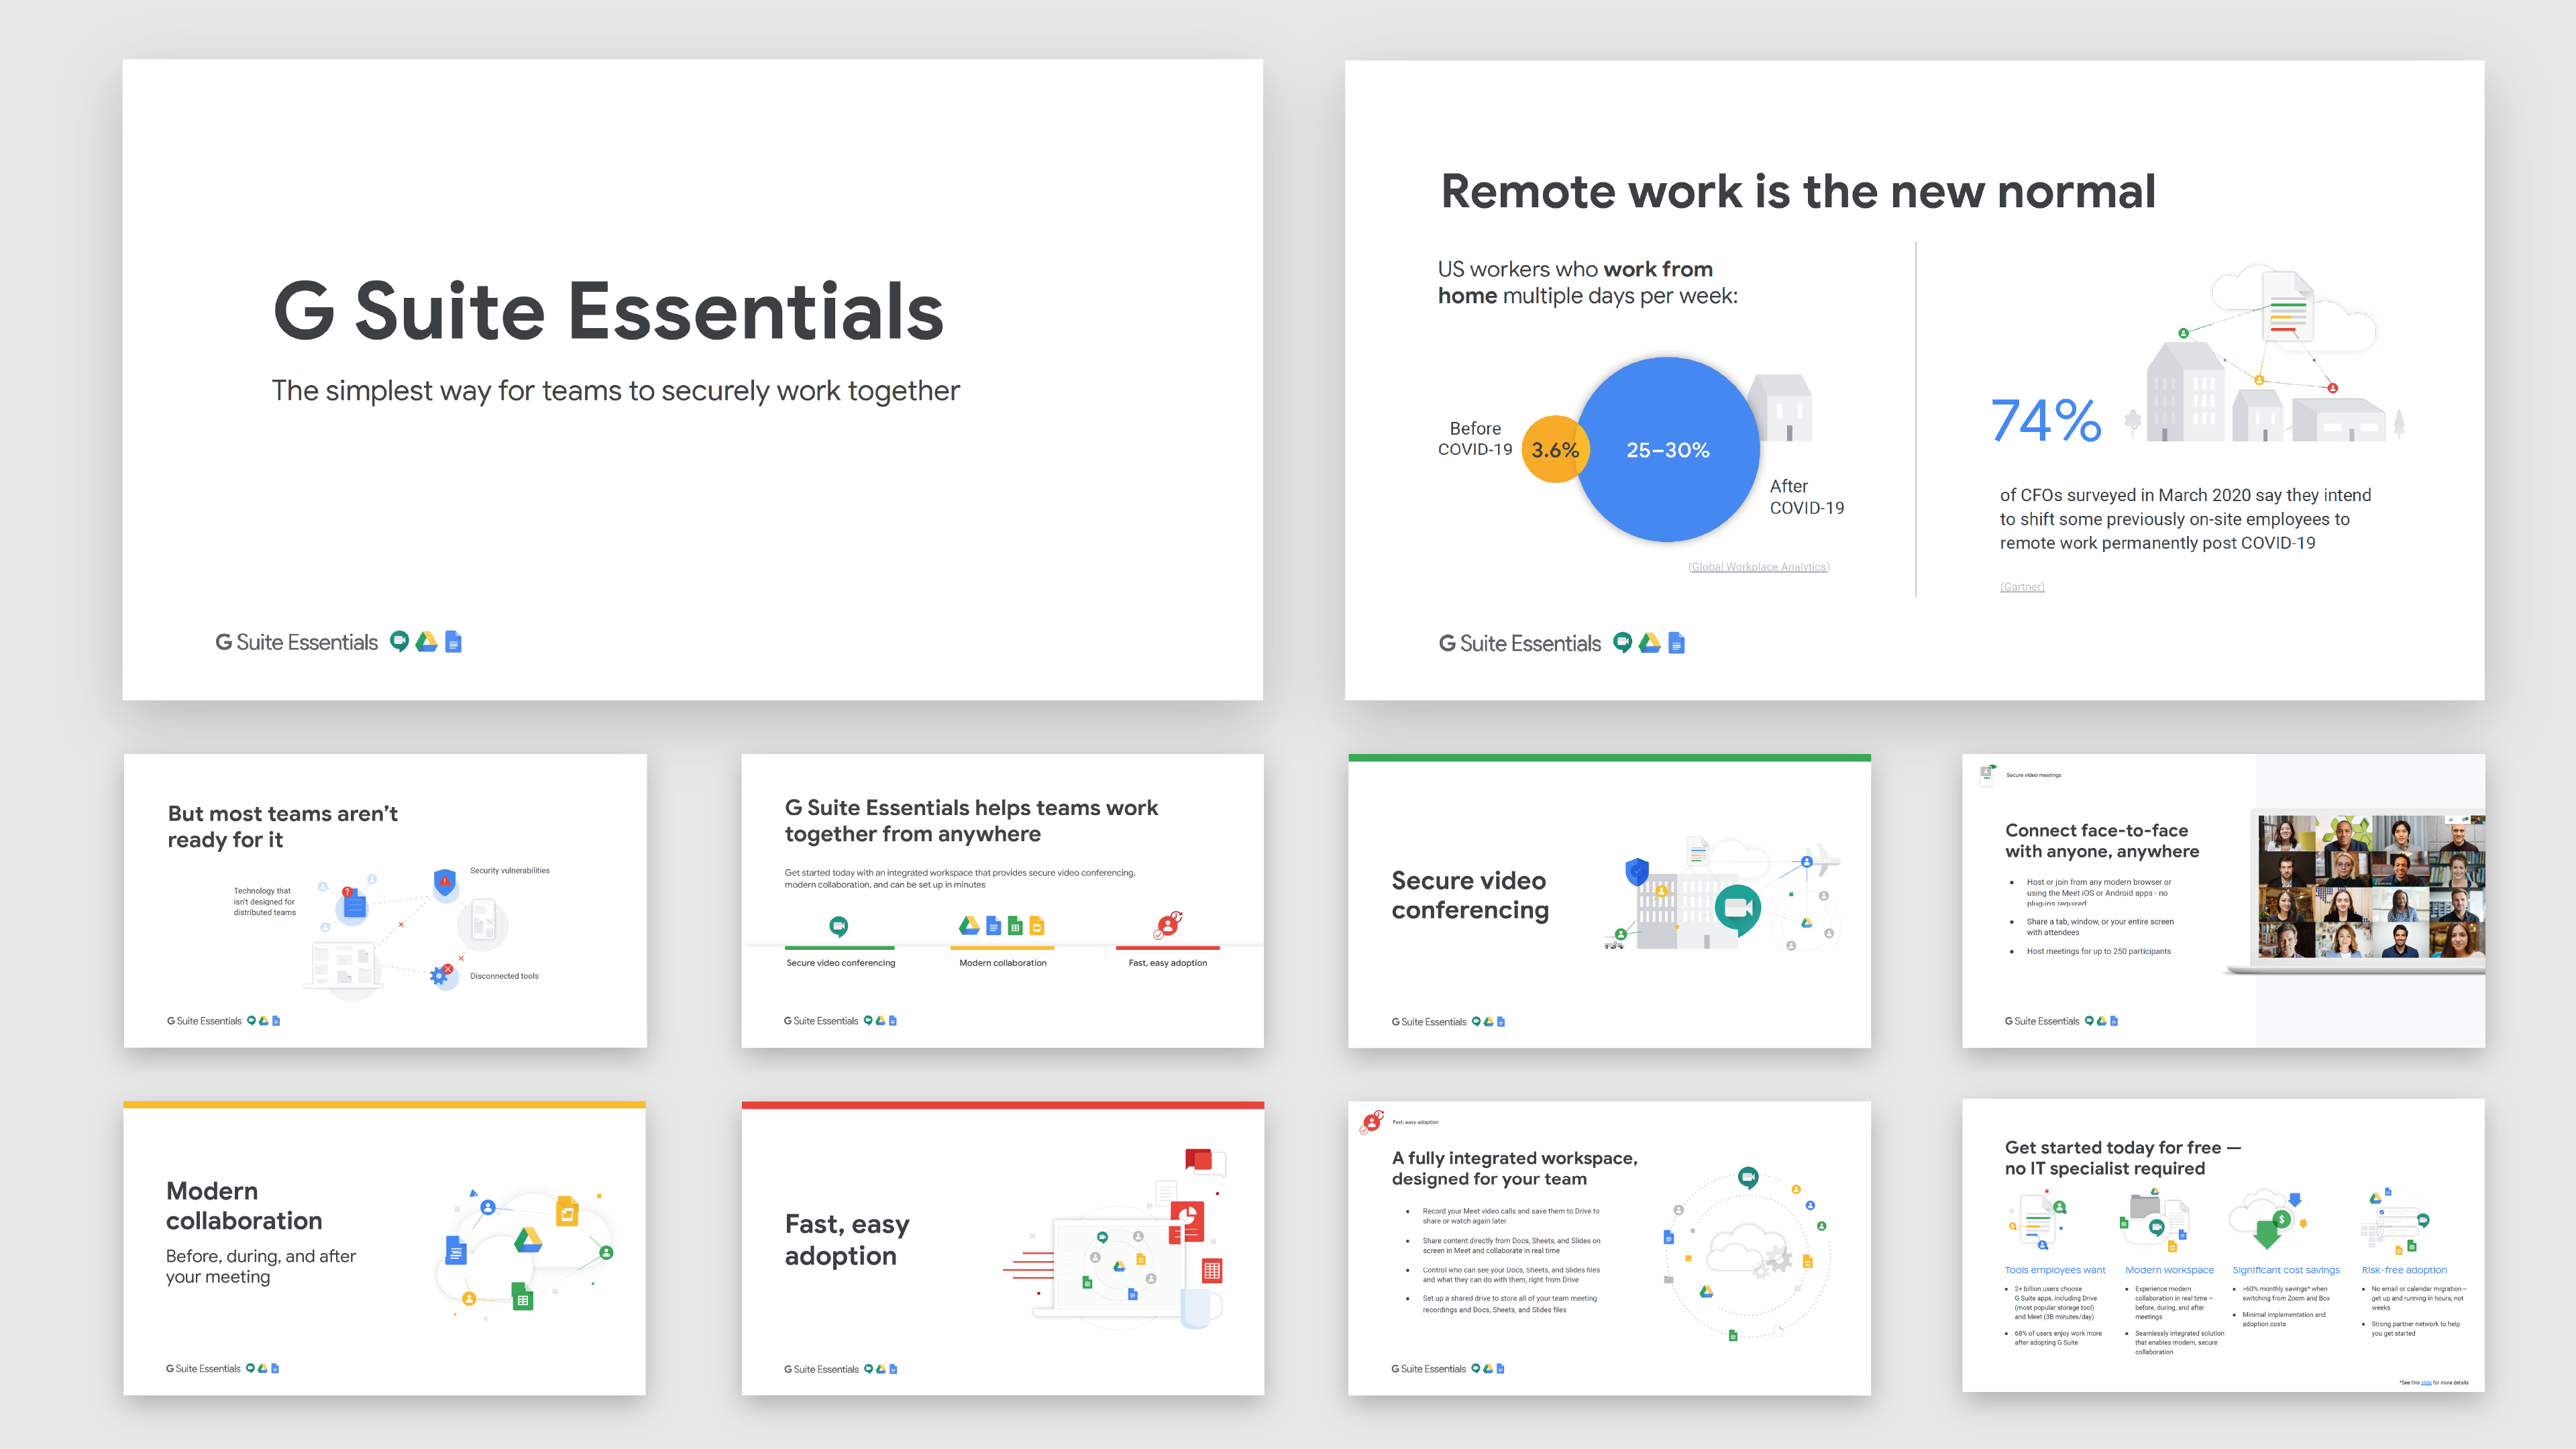
Task: Click the Drive icon in title slide footer
Action: 426,642
